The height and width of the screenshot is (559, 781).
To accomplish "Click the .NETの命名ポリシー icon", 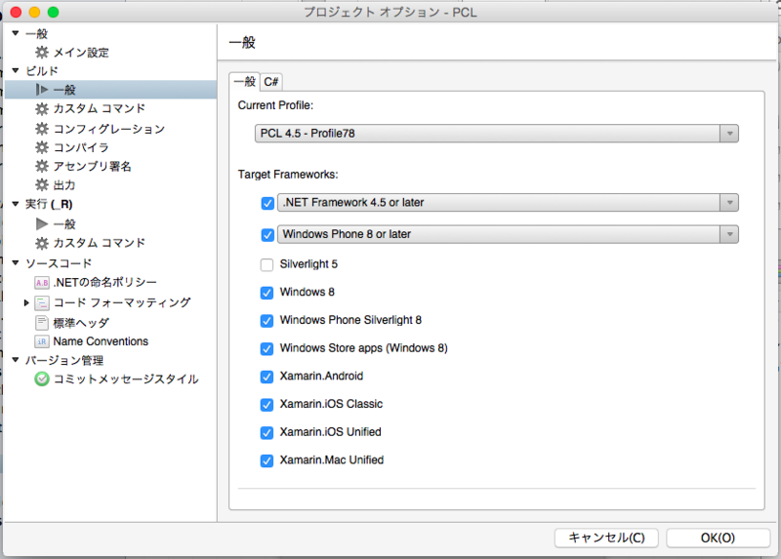I will [42, 283].
